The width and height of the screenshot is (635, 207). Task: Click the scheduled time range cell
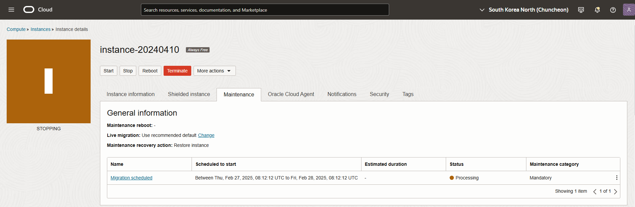[x=277, y=178]
